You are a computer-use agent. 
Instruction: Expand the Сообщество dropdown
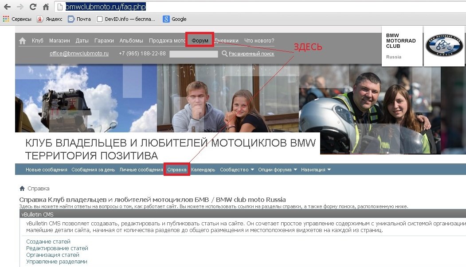tap(237, 170)
